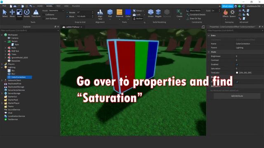Undock the Properties panel
Screen dimensions: 264x148
pos(259,27)
